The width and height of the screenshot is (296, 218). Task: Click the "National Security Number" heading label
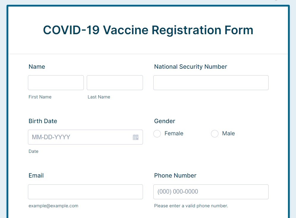coord(190,67)
